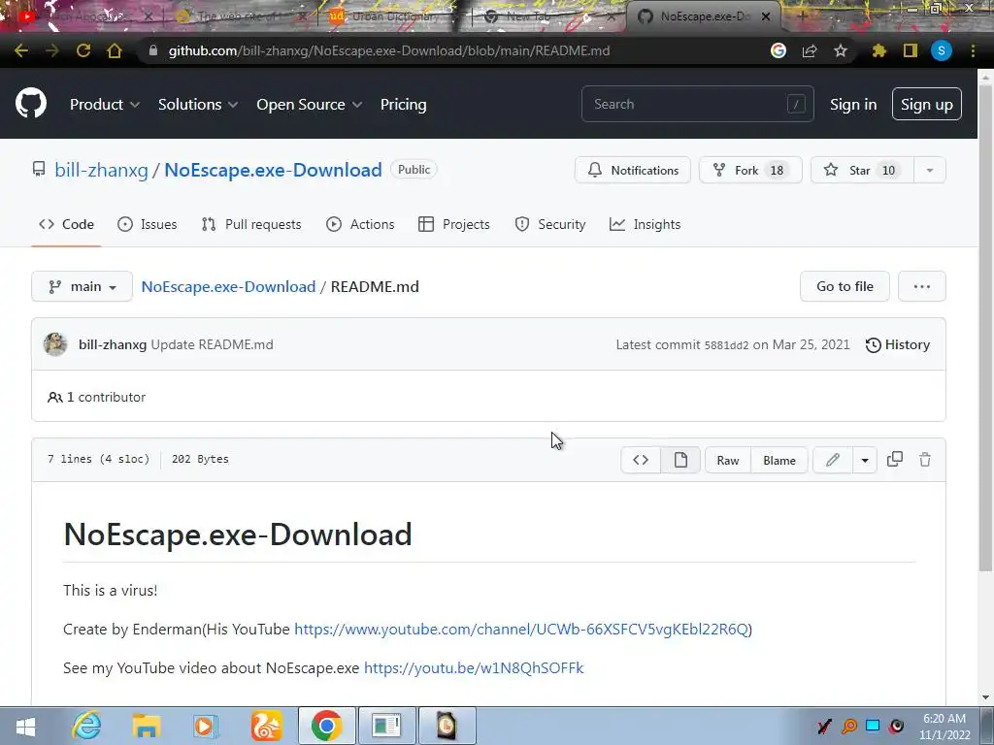Expand the edit options dropdown arrow
This screenshot has width=994, height=745.
(x=865, y=460)
